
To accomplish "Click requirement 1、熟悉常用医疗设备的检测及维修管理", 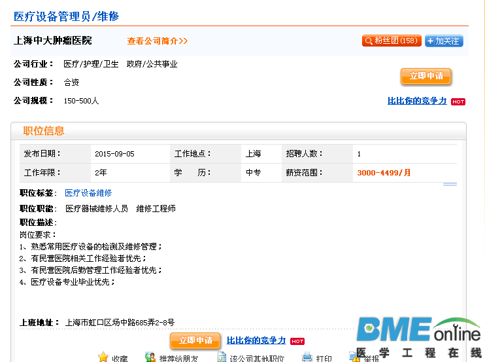I will (x=90, y=247).
